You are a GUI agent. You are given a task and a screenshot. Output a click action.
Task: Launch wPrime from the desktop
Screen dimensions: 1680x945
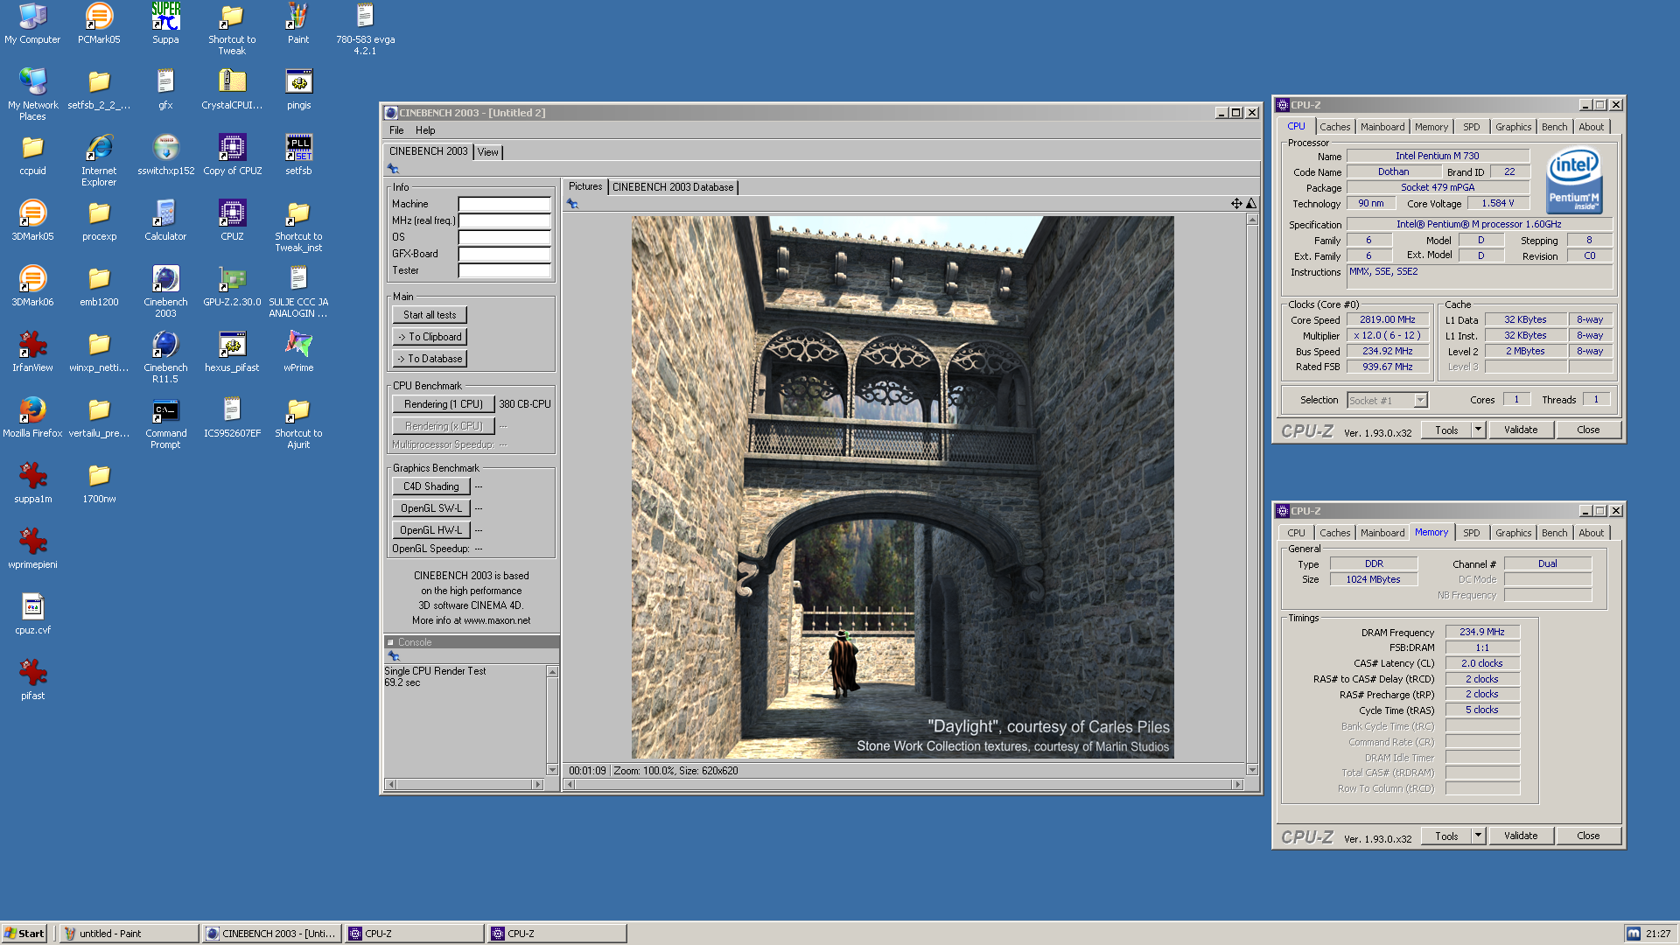[x=298, y=352]
